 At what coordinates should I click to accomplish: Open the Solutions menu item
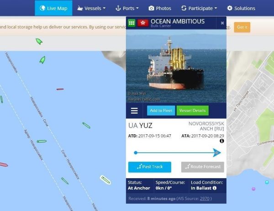241,8
